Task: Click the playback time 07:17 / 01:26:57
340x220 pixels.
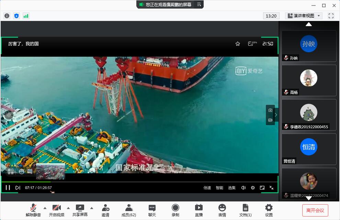Action: click(38, 188)
